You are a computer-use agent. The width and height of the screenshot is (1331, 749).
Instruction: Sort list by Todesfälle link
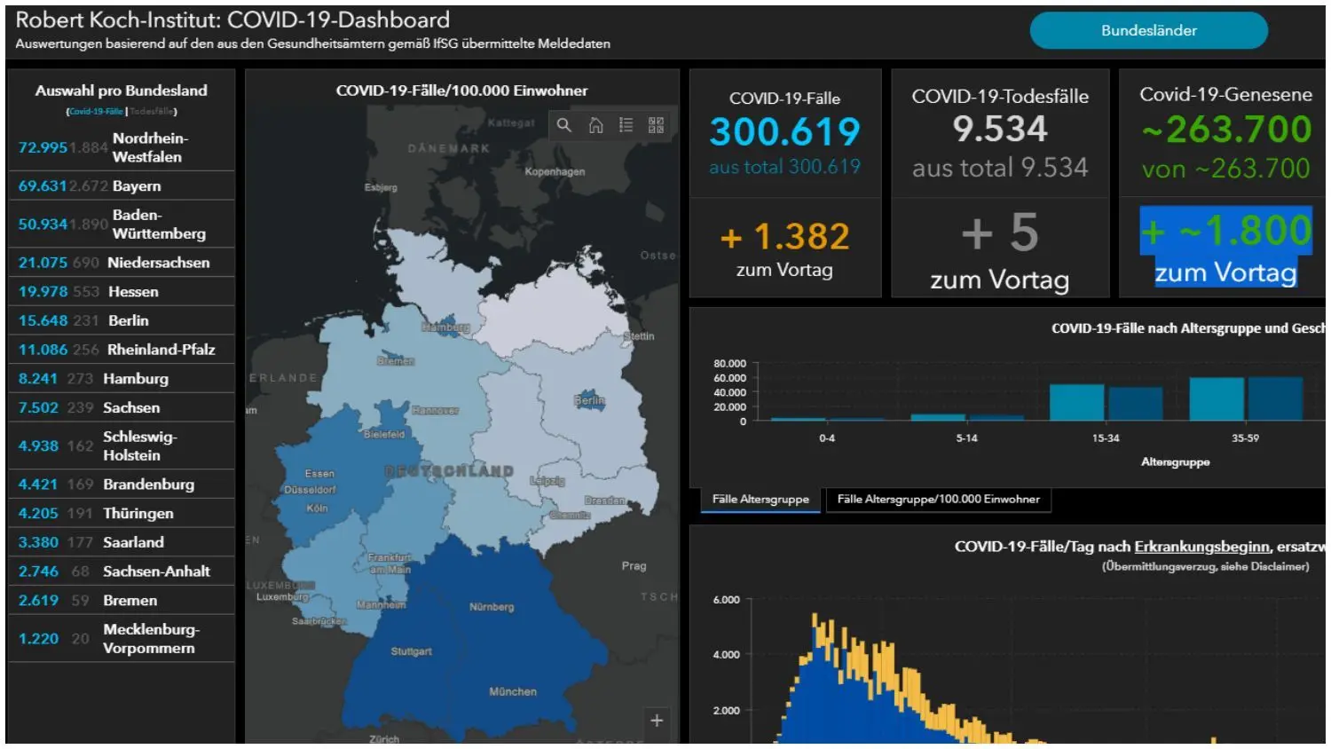pos(152,112)
